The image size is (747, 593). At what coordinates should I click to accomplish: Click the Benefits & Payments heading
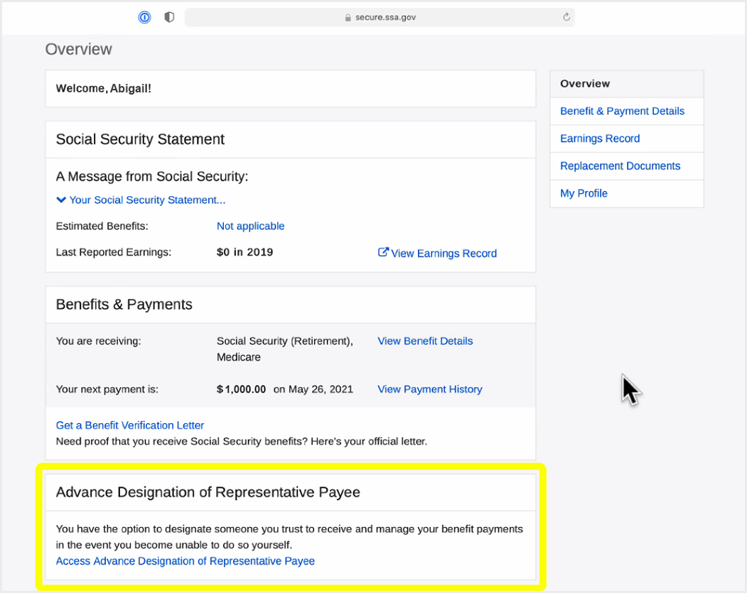124,305
